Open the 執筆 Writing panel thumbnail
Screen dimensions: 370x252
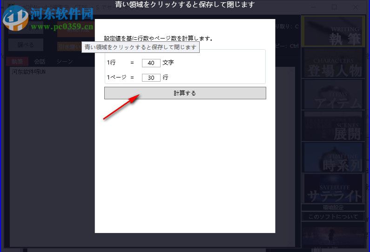click(x=333, y=31)
